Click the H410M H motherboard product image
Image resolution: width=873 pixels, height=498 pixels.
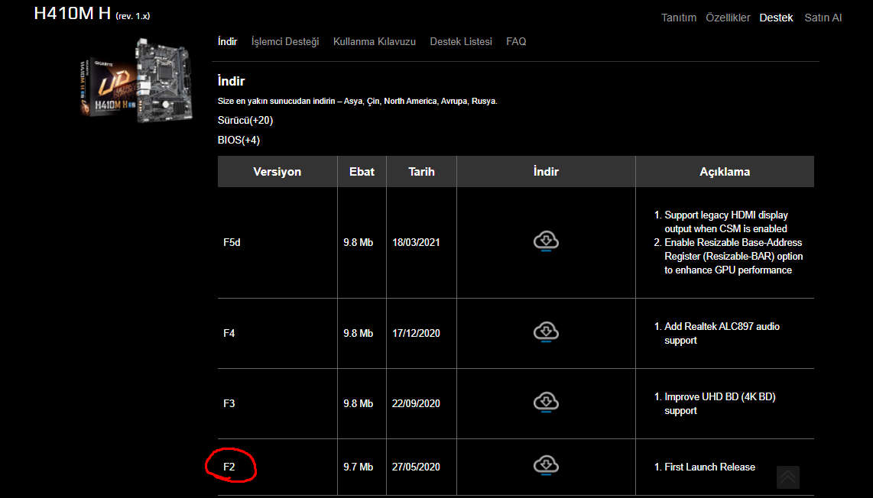[136, 79]
